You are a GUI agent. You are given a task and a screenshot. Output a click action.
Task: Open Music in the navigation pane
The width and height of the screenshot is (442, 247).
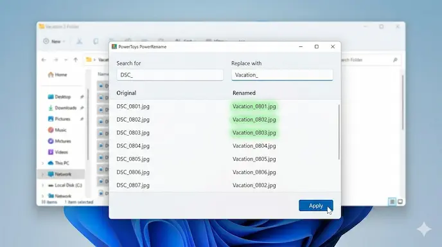coord(57,130)
